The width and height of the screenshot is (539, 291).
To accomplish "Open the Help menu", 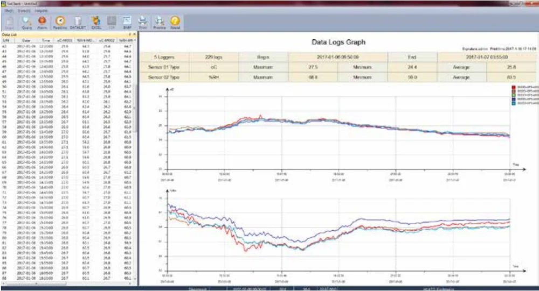I will tap(41, 11).
